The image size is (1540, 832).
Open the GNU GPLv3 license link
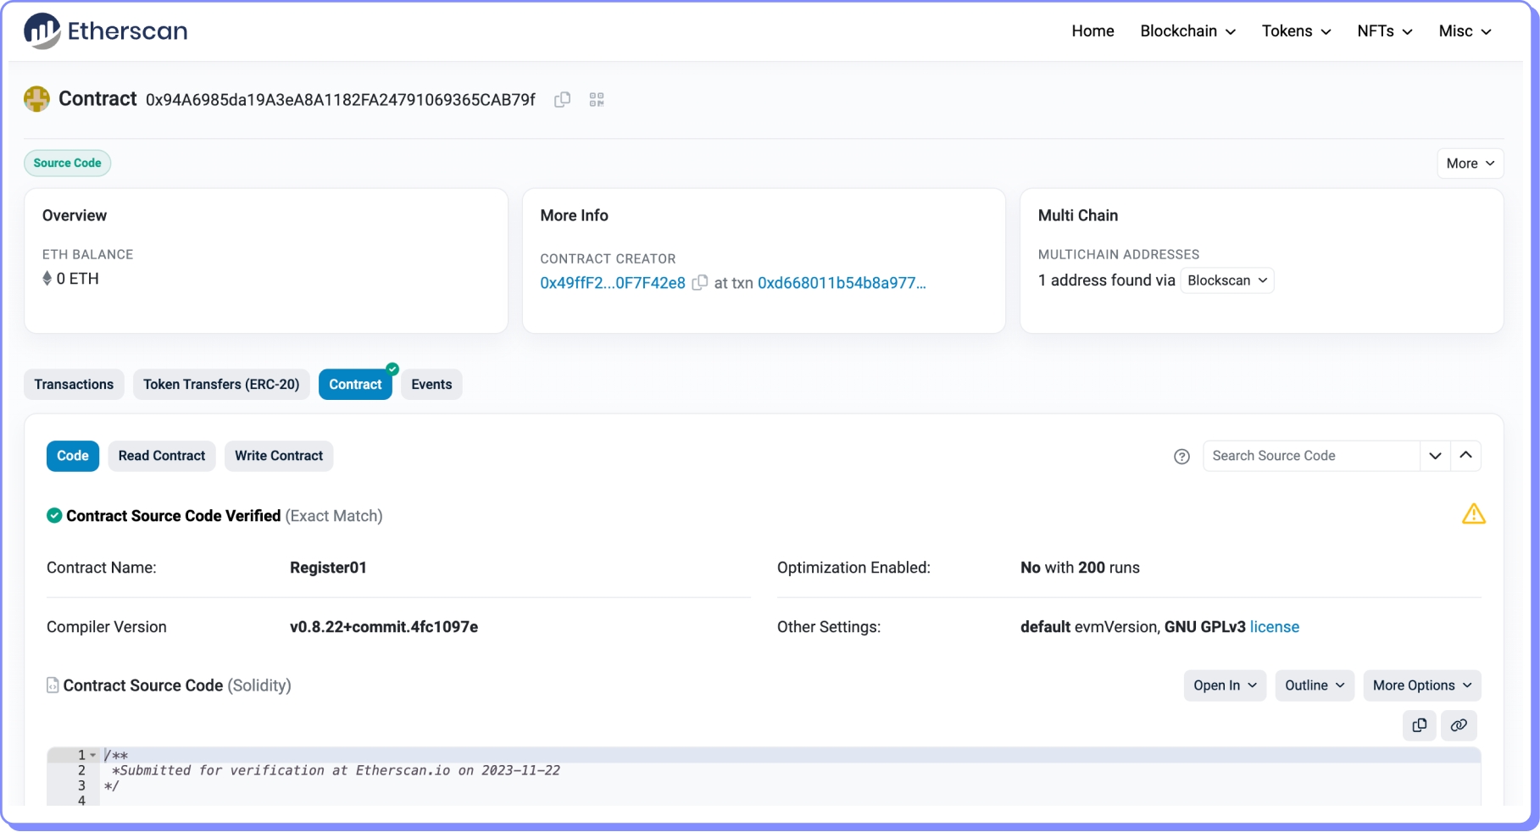[1274, 627]
